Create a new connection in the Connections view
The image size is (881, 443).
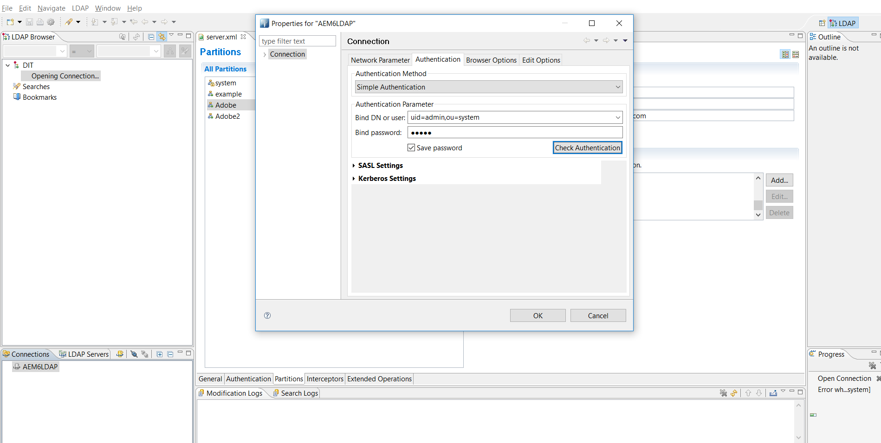(120, 353)
